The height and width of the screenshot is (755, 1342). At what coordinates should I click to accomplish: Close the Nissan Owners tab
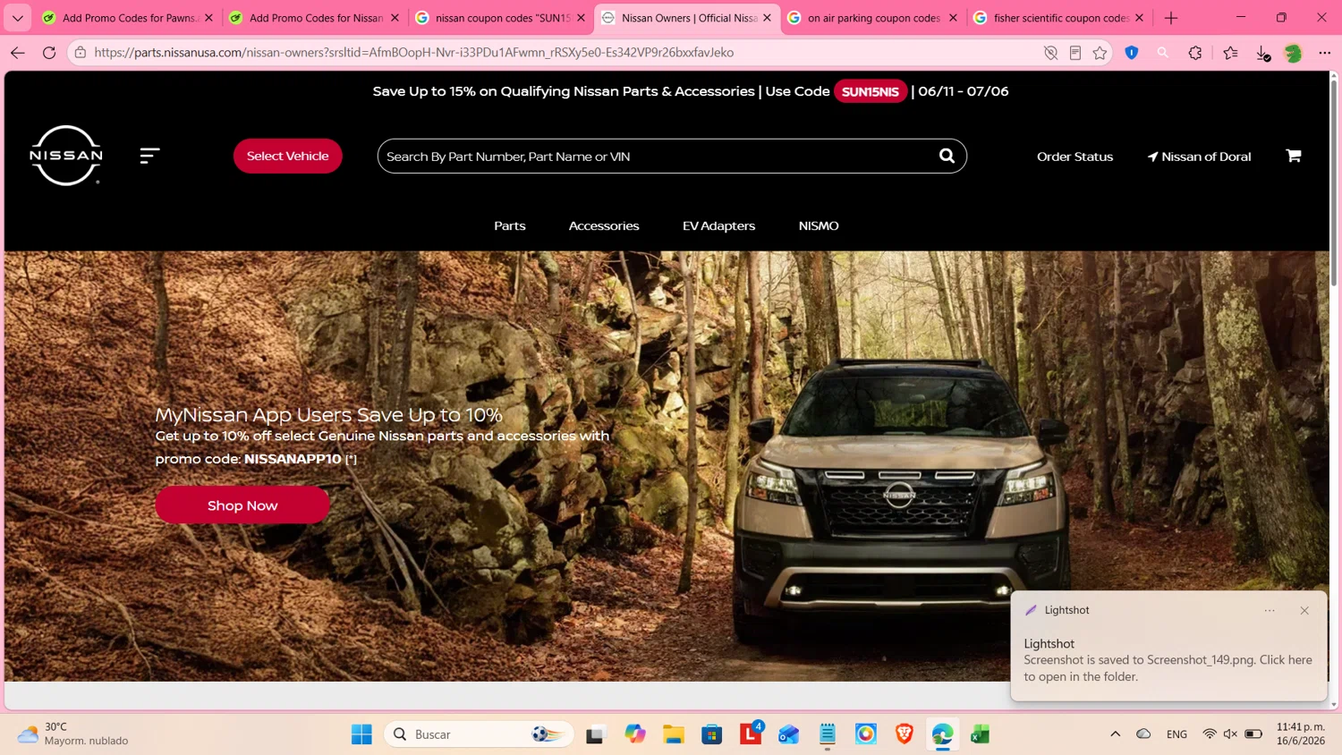point(767,18)
